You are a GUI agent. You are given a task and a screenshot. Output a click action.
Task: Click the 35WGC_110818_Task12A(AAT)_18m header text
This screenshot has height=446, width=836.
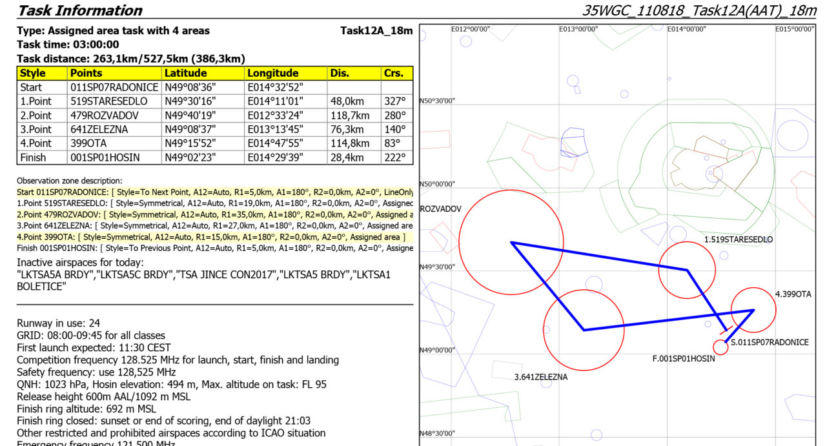pyautogui.click(x=699, y=10)
